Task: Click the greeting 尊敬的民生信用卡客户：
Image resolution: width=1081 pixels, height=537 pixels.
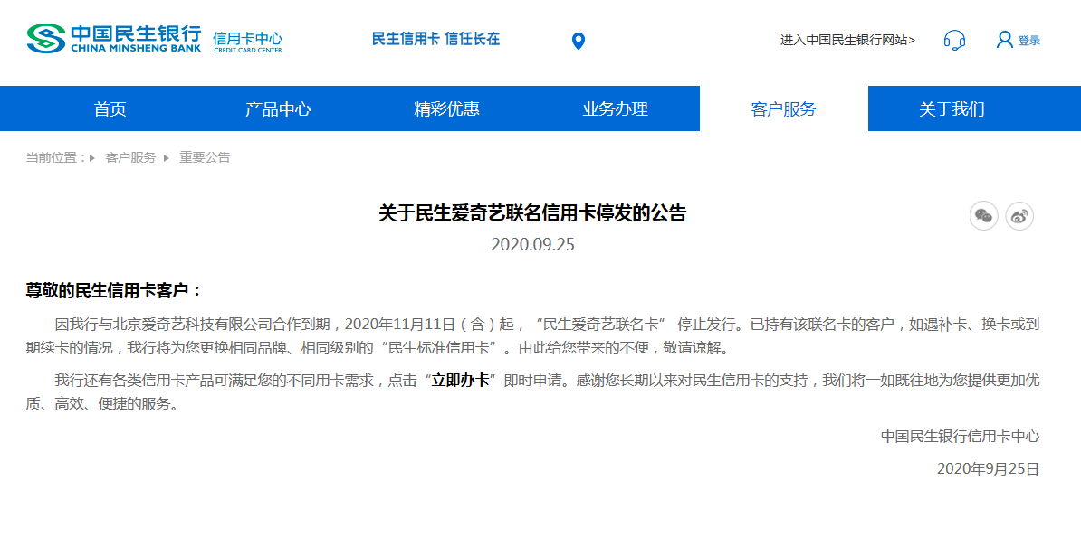Action: point(114,290)
